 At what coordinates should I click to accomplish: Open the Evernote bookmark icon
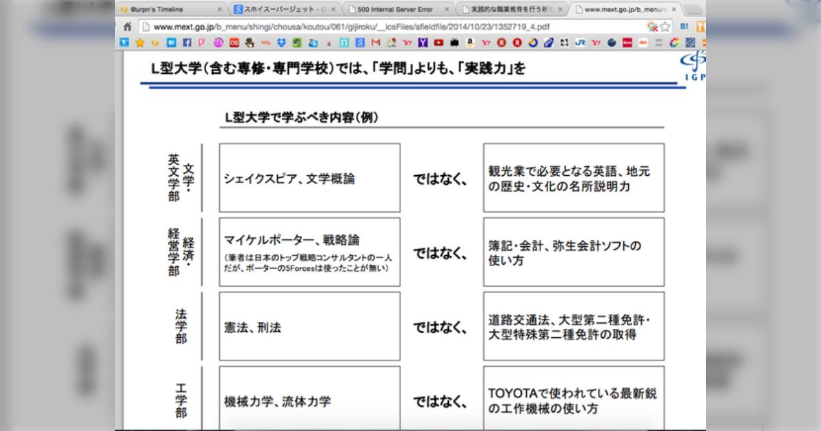click(x=296, y=42)
